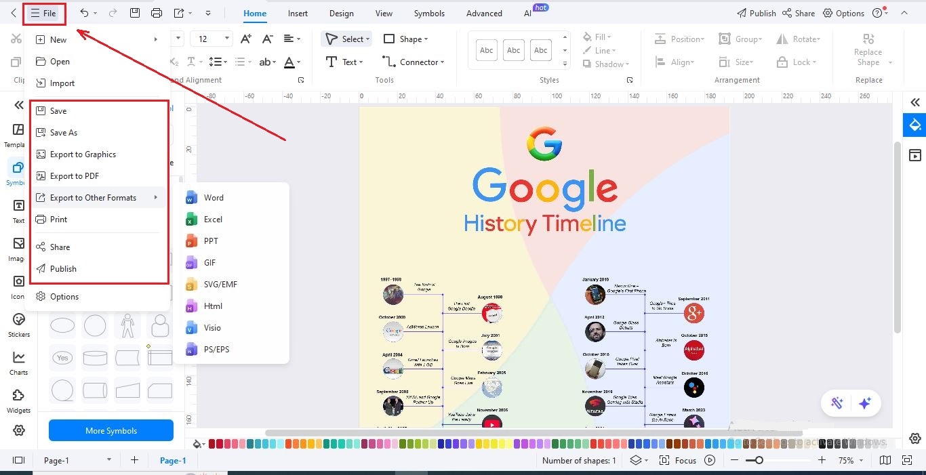
Task: Add a new page with plus icon
Action: point(134,460)
